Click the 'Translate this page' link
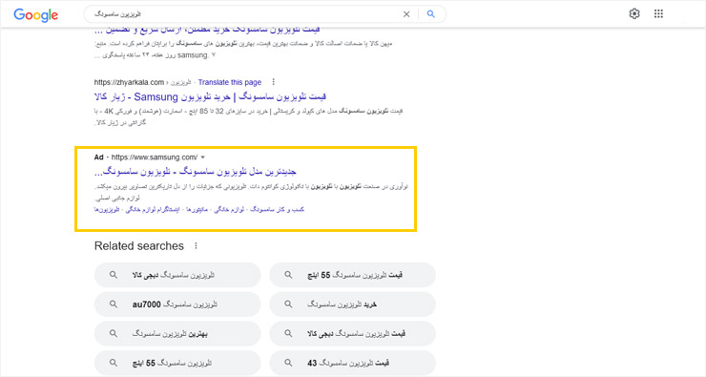Screen dimensions: 706x377 [230, 82]
